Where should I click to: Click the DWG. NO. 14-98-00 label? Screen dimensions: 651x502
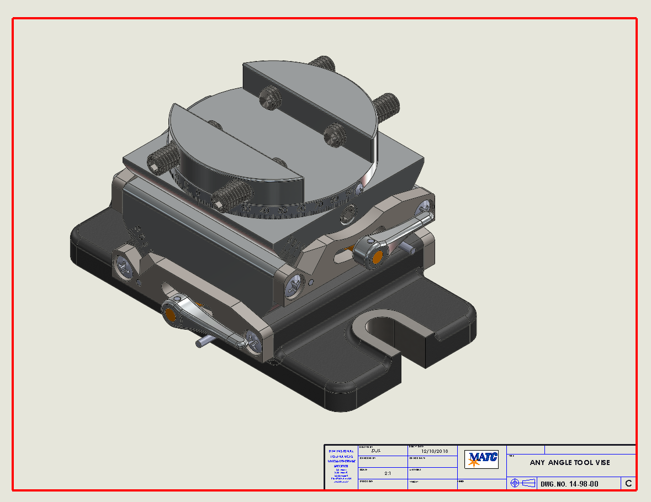[x=569, y=484]
